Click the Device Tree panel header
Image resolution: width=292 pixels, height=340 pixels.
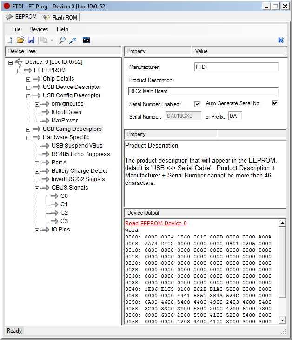click(63, 51)
